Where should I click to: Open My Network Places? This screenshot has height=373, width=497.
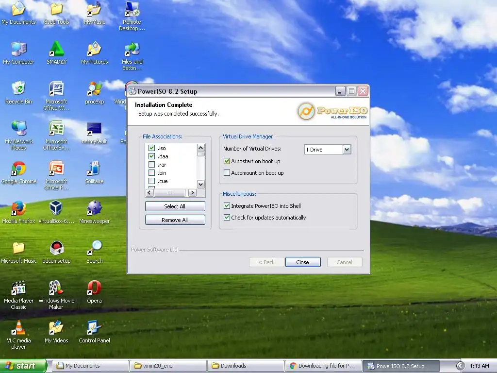[x=18, y=136]
